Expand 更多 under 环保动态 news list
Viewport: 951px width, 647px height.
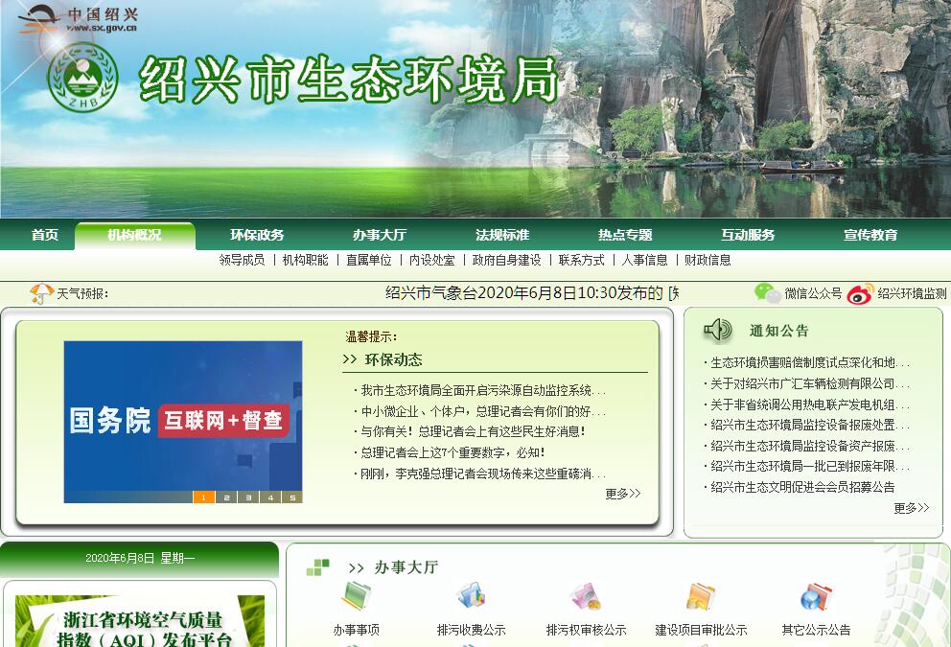pos(622,494)
